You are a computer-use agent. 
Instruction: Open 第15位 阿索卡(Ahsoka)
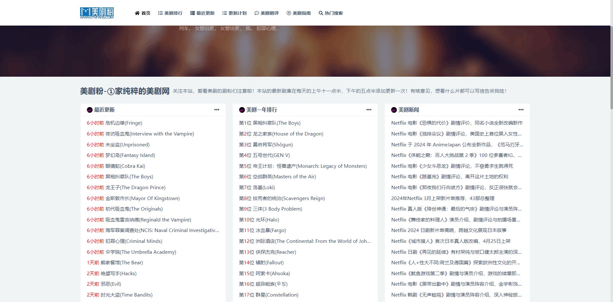(265, 274)
